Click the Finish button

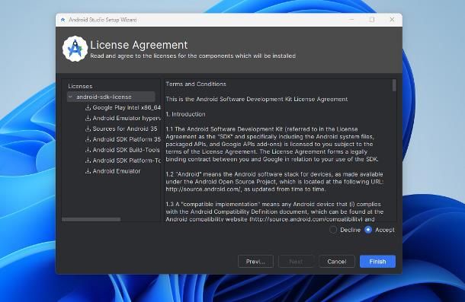(x=377, y=262)
